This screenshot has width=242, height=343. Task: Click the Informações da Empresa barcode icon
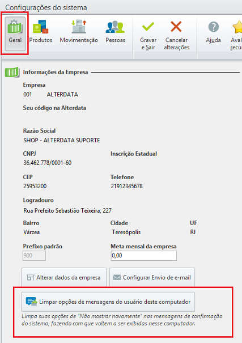click(12, 72)
